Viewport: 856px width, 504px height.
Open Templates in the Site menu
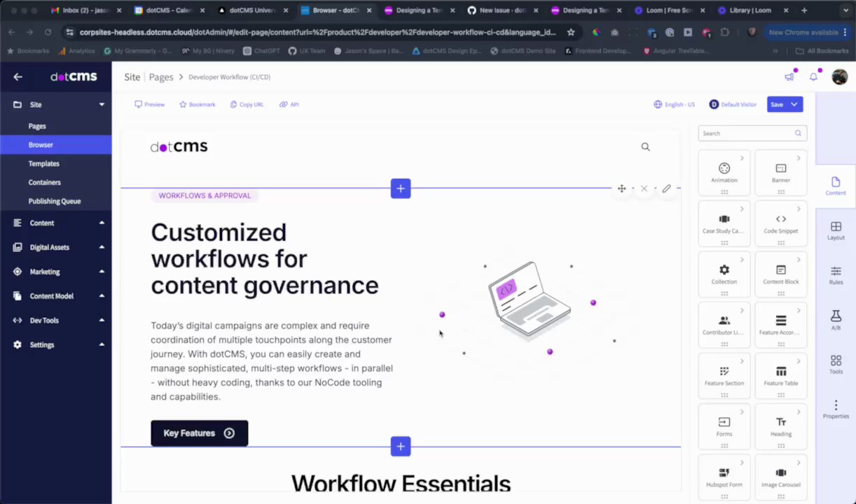pos(43,164)
